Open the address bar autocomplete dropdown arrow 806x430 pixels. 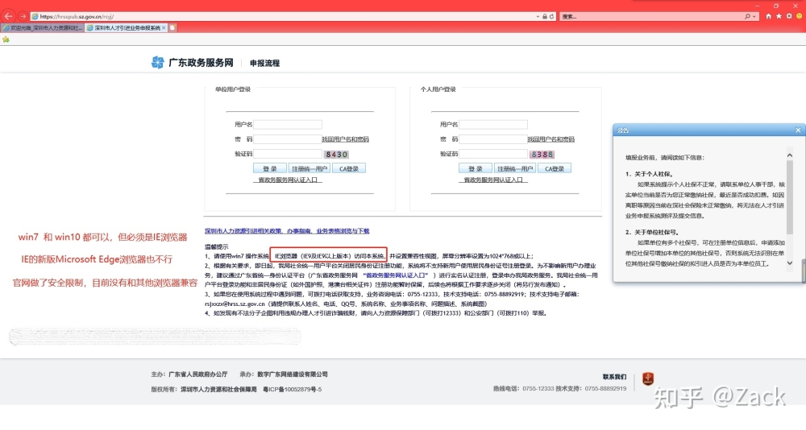[538, 16]
